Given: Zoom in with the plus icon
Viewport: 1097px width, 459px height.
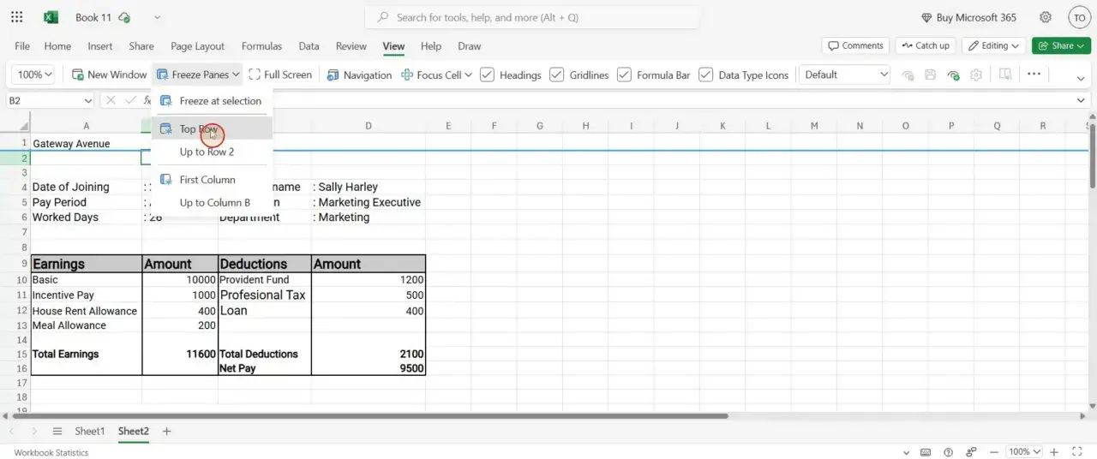Looking at the screenshot, I should 1054,452.
